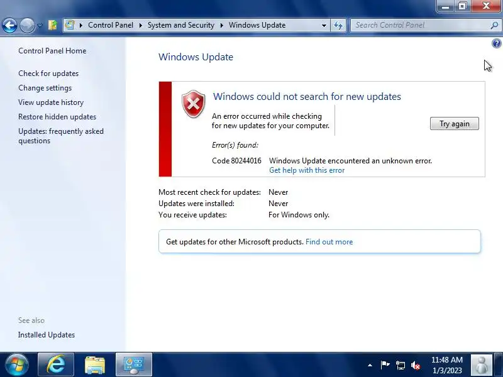The height and width of the screenshot is (377, 503).
Task: Select the Windows Update breadcrumb
Action: tap(257, 25)
